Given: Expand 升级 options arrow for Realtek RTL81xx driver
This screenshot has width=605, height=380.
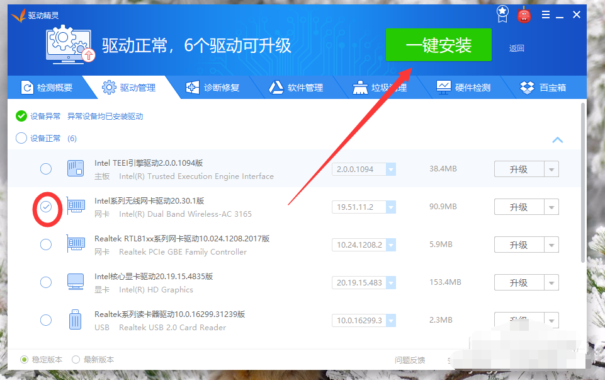Looking at the screenshot, I should pyautogui.click(x=551, y=245).
